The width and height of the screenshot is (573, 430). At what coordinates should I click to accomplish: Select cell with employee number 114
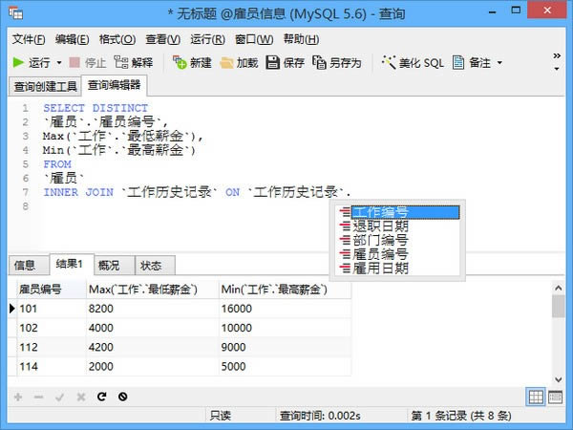[52, 366]
